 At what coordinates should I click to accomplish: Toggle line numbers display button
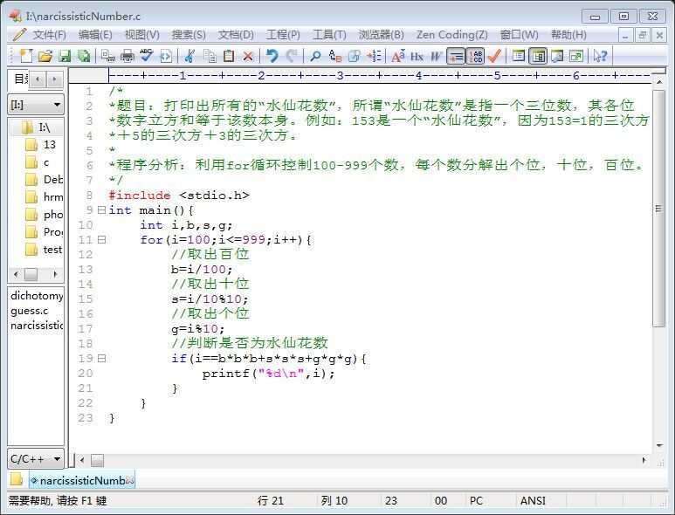tap(476, 56)
